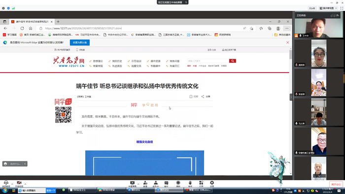Click the 增强文化自信 blue heading link

pyautogui.click(x=144, y=142)
